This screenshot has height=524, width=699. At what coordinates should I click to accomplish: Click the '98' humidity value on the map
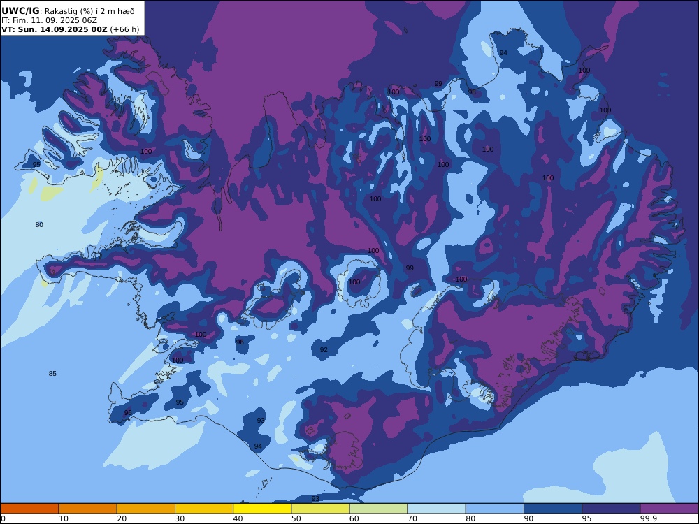(472, 92)
